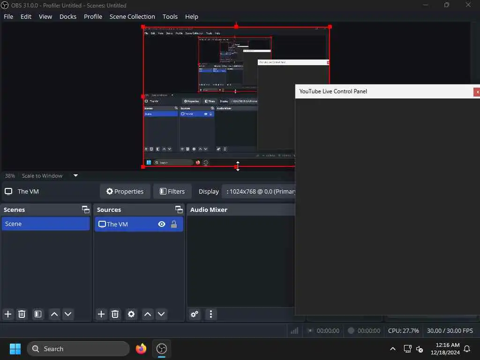Move scene down arrow
480x360 pixels.
(x=68, y=314)
